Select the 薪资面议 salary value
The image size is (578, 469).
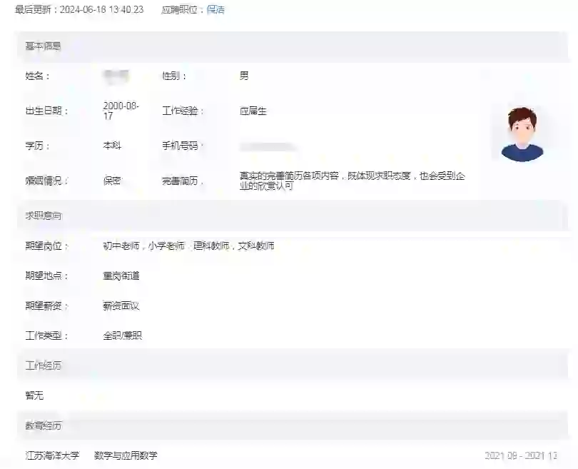[x=118, y=305]
